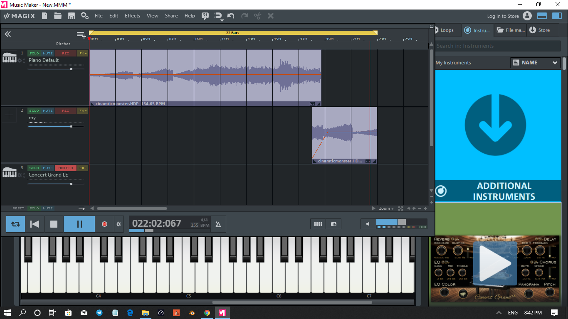Arm REC on track 2 named my
The width and height of the screenshot is (568, 319).
pos(66,110)
